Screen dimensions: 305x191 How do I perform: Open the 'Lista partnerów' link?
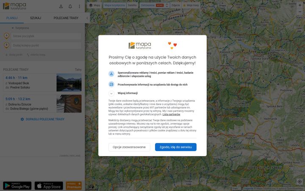pos(171,115)
